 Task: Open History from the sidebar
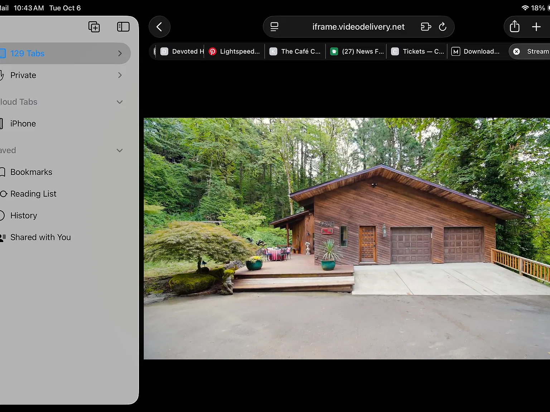coord(65,216)
